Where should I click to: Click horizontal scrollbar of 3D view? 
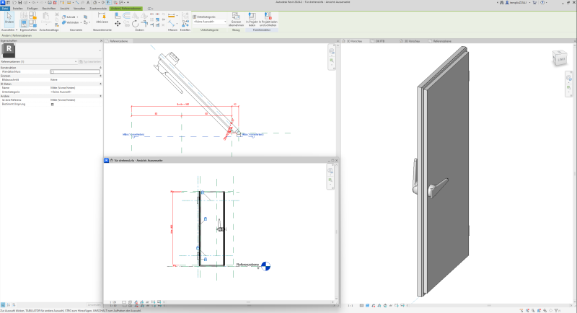click(490, 305)
